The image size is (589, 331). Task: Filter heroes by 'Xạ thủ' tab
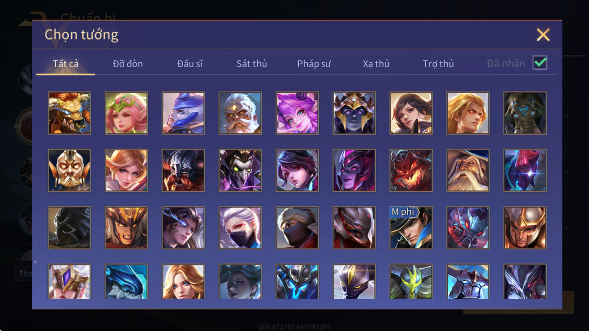(x=376, y=64)
